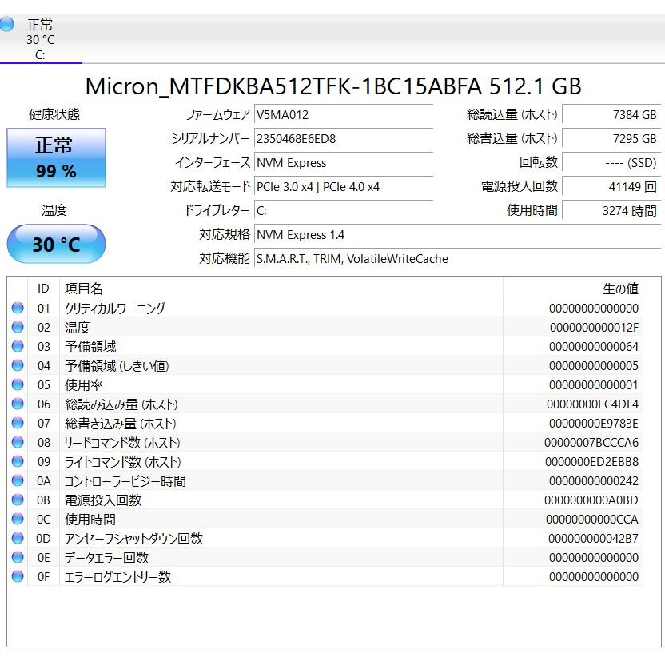Click the シリアルナンバー label
The height and width of the screenshot is (665, 665).
point(211,138)
